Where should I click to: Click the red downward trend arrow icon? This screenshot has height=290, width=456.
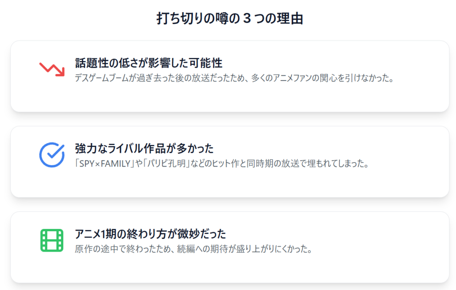52,69
